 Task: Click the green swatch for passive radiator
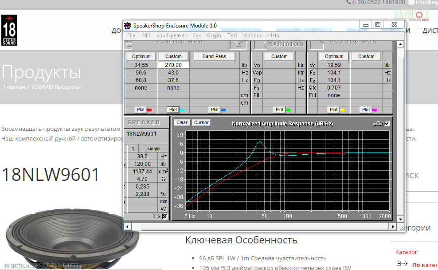click(288, 110)
